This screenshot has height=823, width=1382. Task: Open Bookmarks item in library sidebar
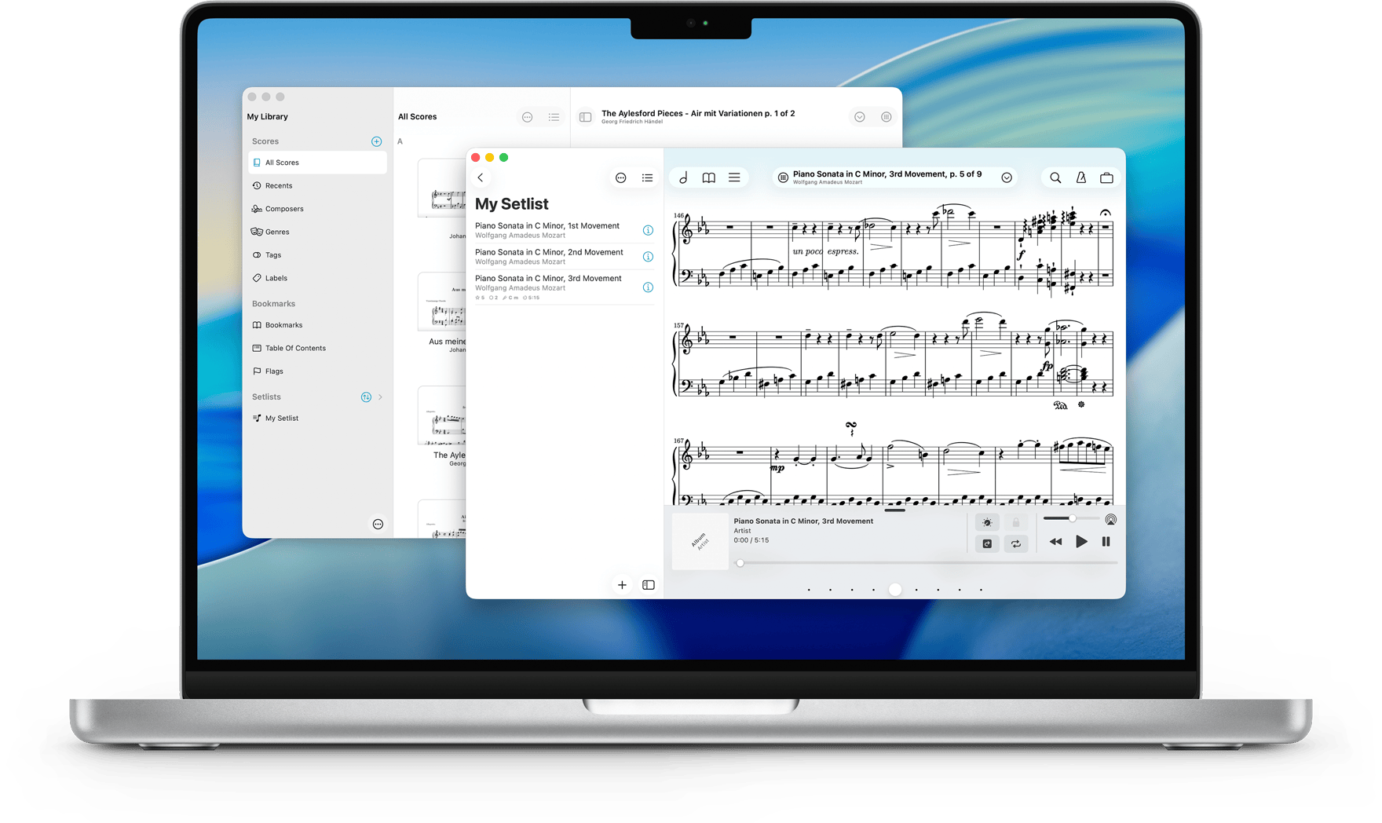click(x=317, y=325)
